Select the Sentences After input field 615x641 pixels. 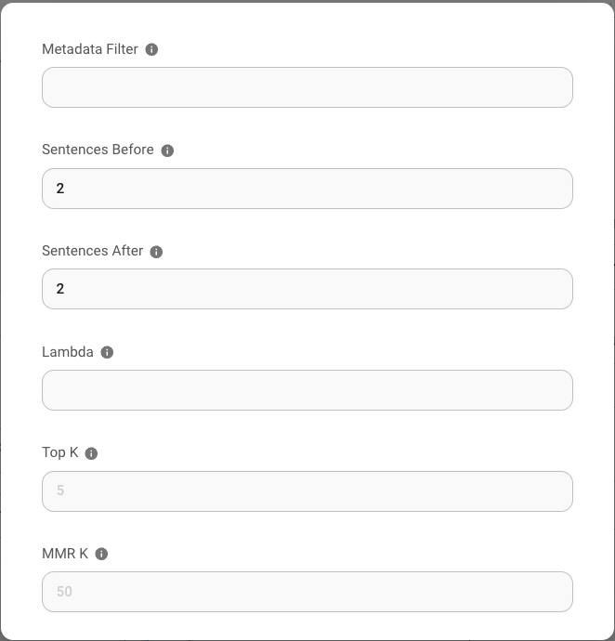coord(307,289)
